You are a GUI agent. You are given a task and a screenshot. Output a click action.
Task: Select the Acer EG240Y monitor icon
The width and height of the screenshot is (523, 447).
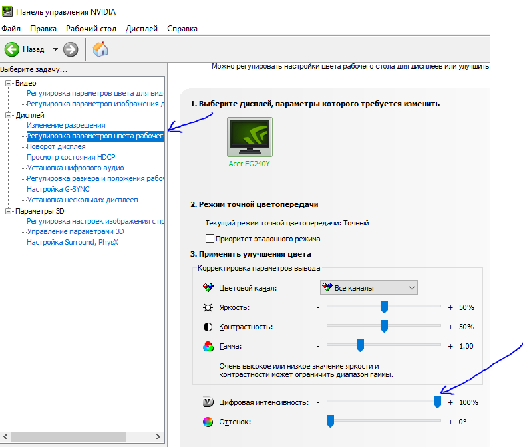point(250,137)
